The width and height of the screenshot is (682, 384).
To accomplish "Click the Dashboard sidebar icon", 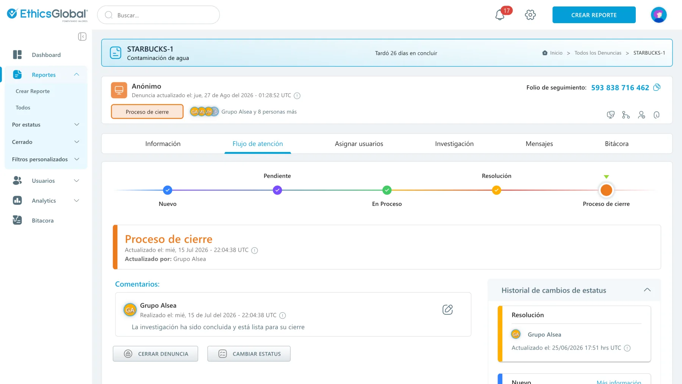I will click(17, 55).
